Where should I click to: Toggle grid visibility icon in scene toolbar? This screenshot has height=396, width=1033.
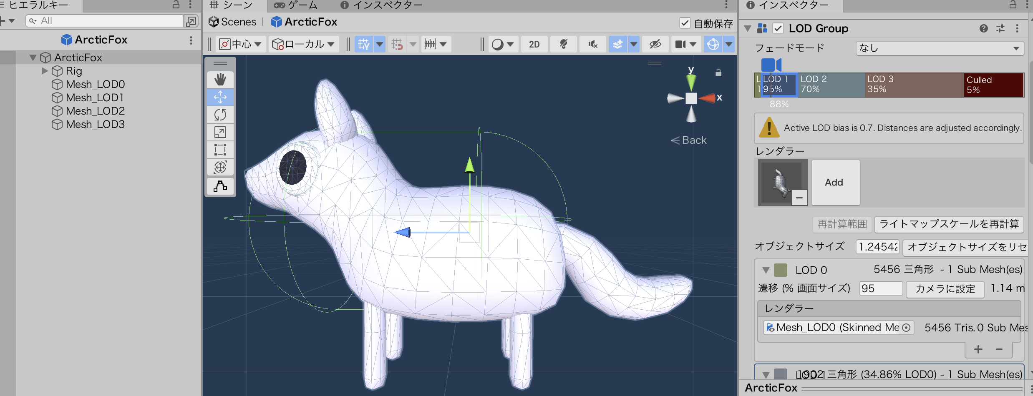[364, 44]
